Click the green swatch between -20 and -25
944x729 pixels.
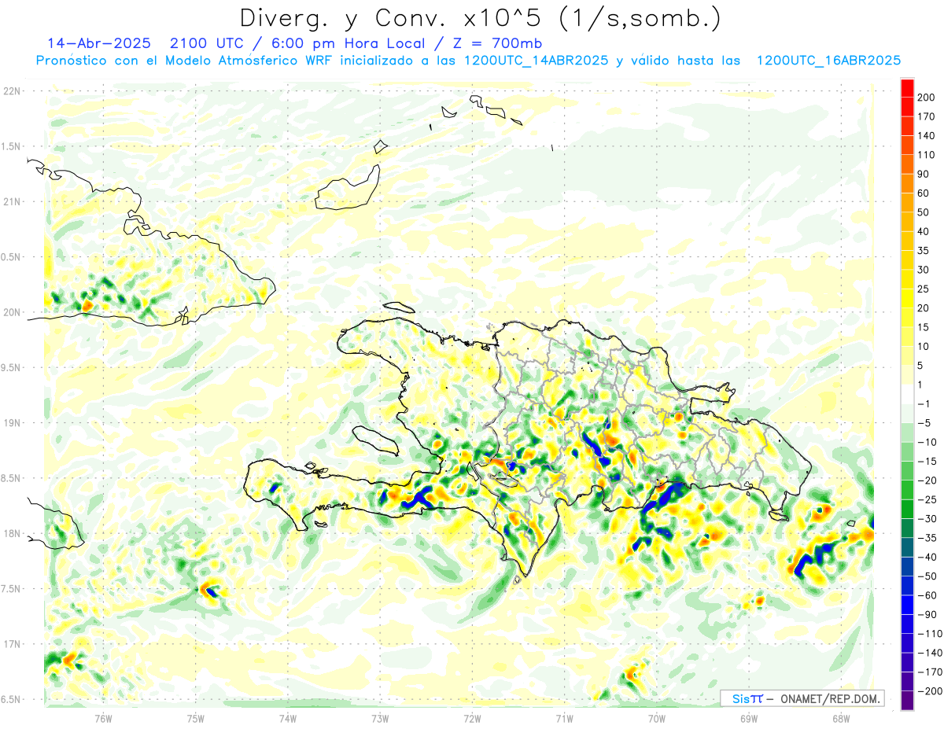point(907,490)
